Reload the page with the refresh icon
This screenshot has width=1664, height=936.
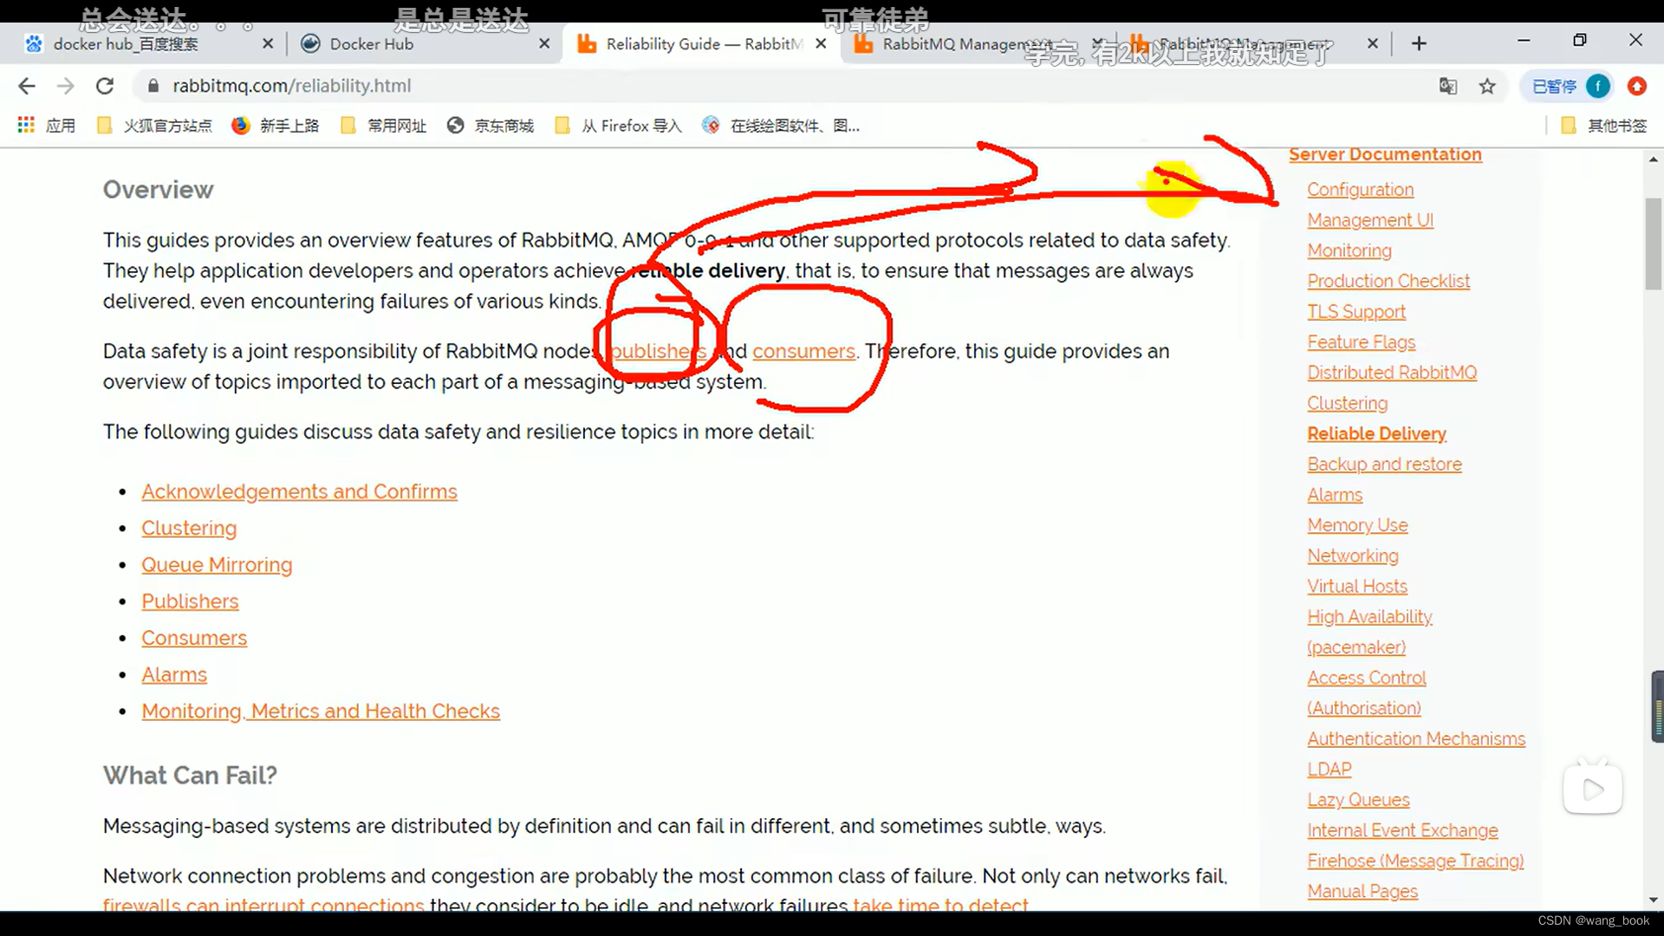105,86
